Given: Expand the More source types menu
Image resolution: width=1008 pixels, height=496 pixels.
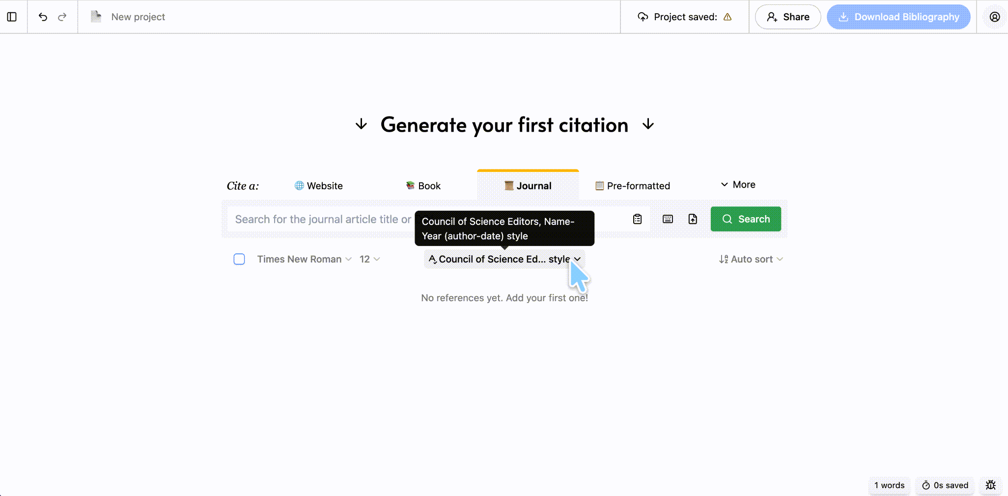Looking at the screenshot, I should point(738,185).
